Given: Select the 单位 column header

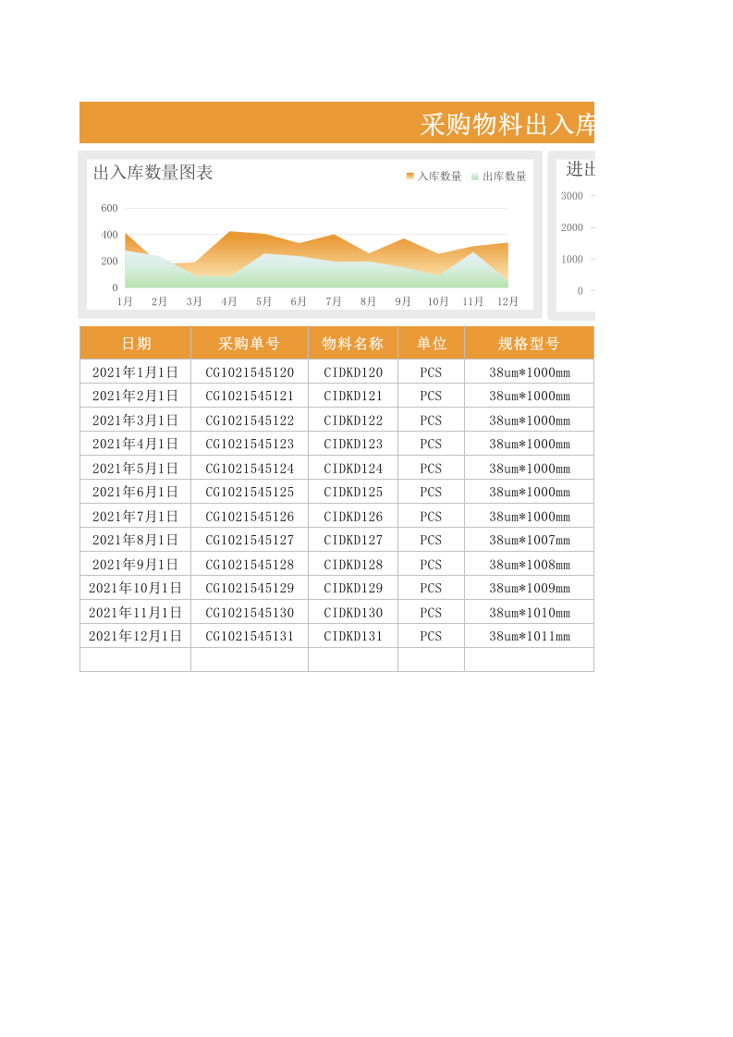Looking at the screenshot, I should pos(432,343).
